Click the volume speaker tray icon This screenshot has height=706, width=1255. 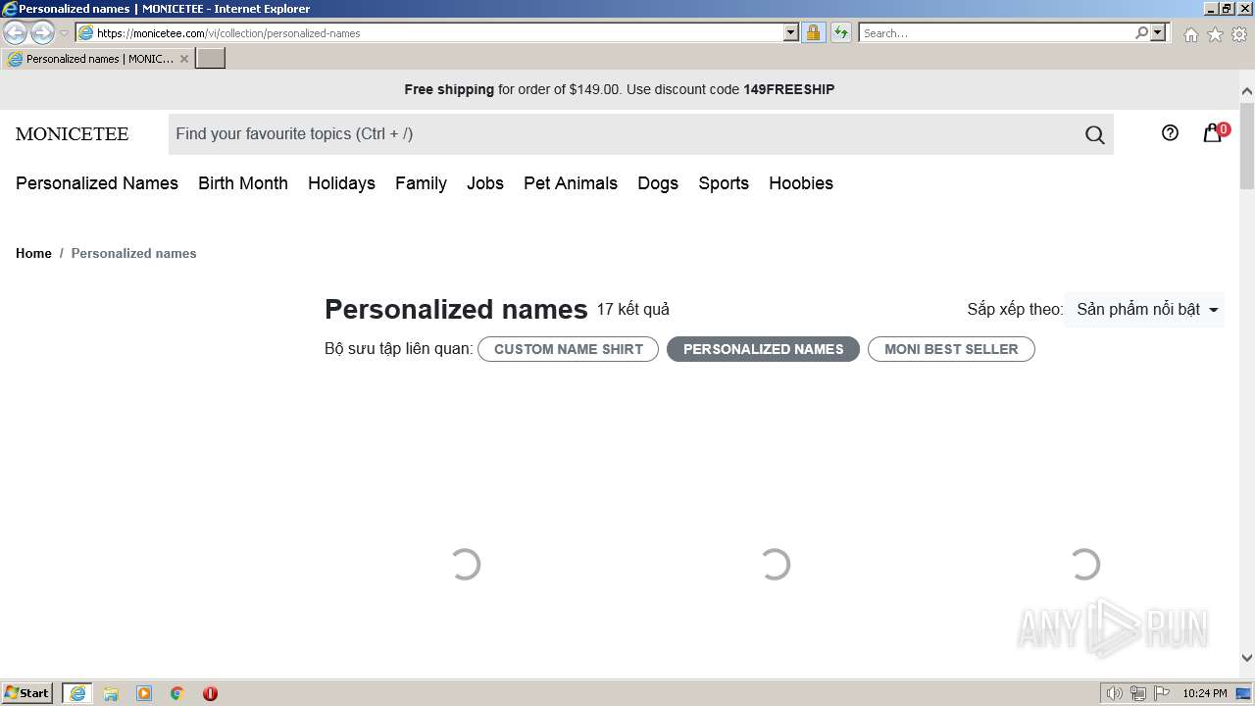[x=1115, y=693]
